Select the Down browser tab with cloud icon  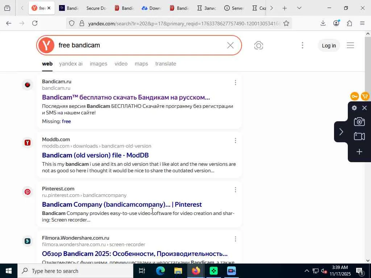(151, 8)
